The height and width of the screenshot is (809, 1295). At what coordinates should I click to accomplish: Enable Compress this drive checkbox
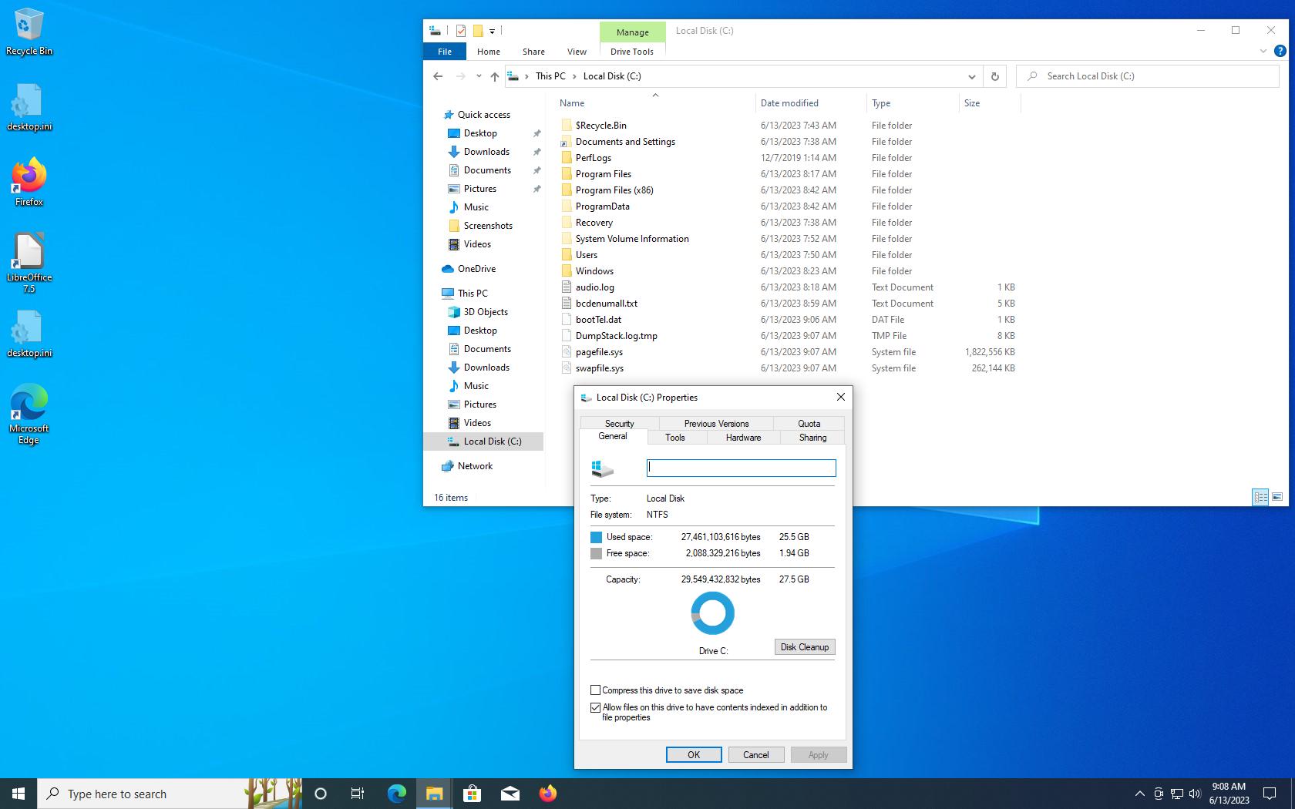tap(595, 690)
